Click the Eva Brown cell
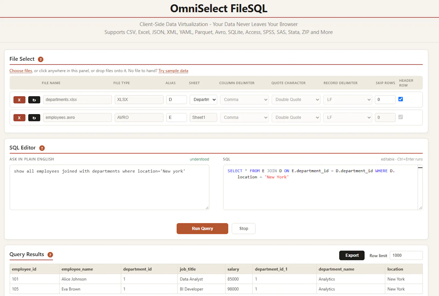 coord(90,289)
